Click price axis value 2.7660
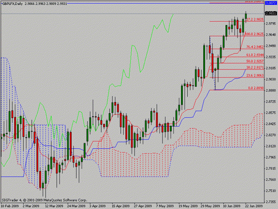Screen dimensions: 278x209 [x=271, y=180]
